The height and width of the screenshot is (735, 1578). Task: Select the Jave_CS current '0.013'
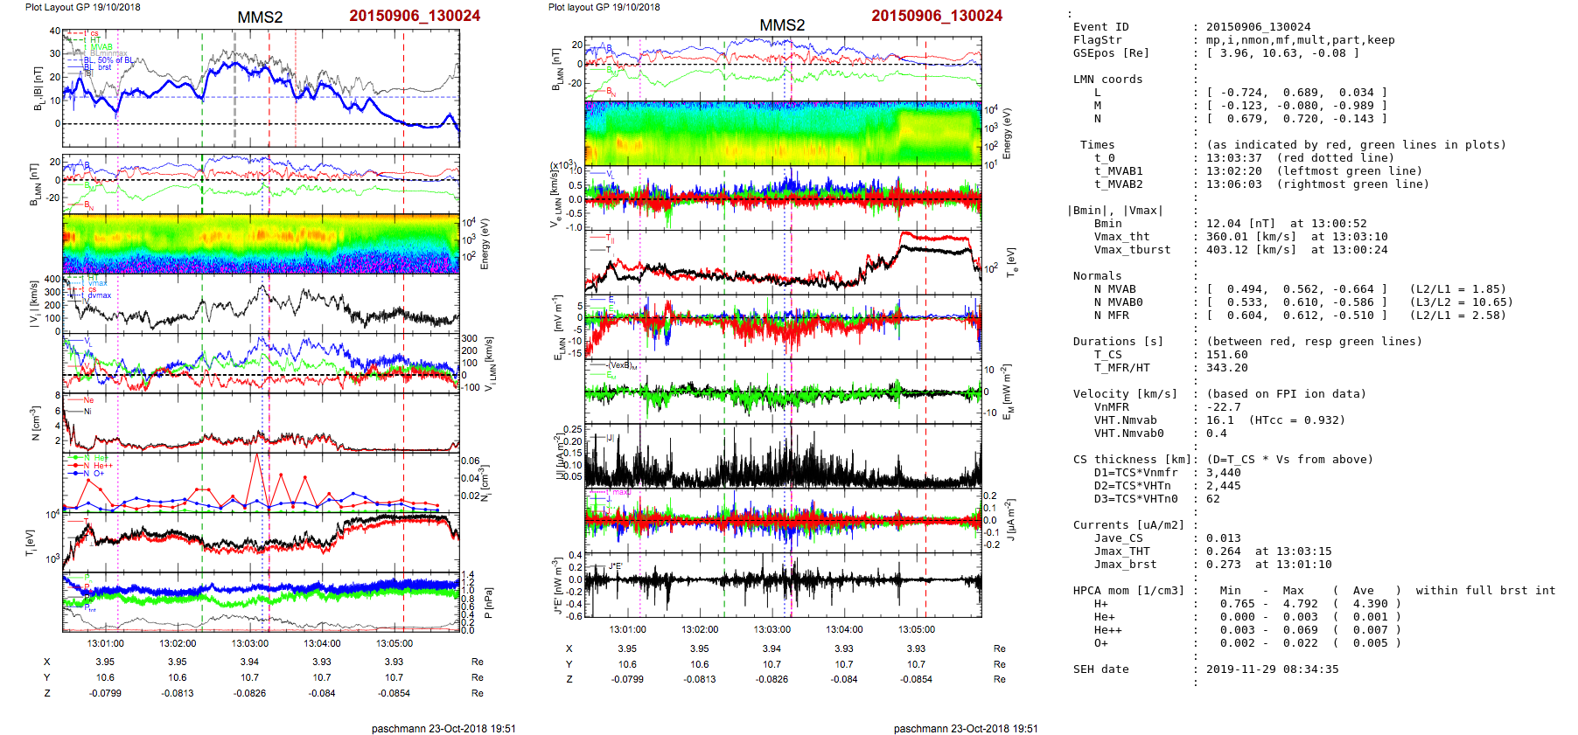(1223, 538)
